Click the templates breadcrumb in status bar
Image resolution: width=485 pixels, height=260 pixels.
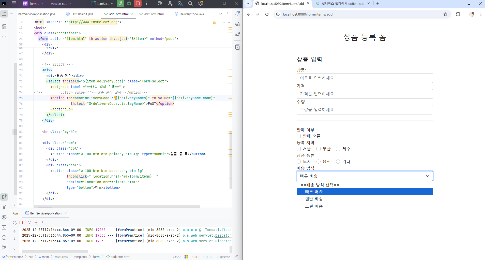[x=80, y=257]
